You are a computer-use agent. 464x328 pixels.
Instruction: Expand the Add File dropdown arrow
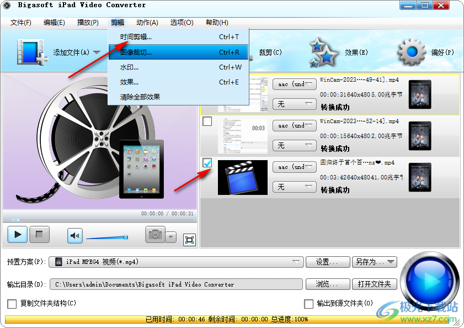click(x=97, y=52)
